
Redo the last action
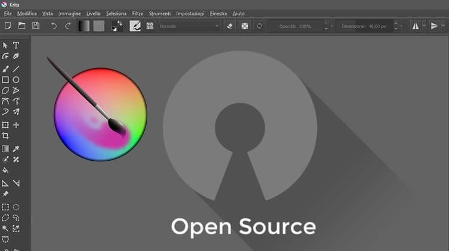point(68,26)
